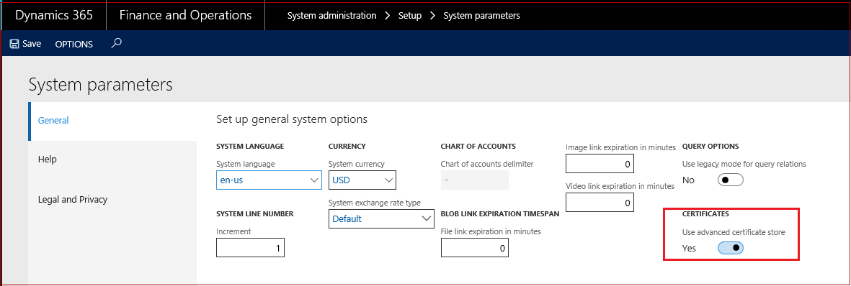Click the CERTIFICATES section heading
This screenshot has height=286, width=851.
pyautogui.click(x=705, y=214)
